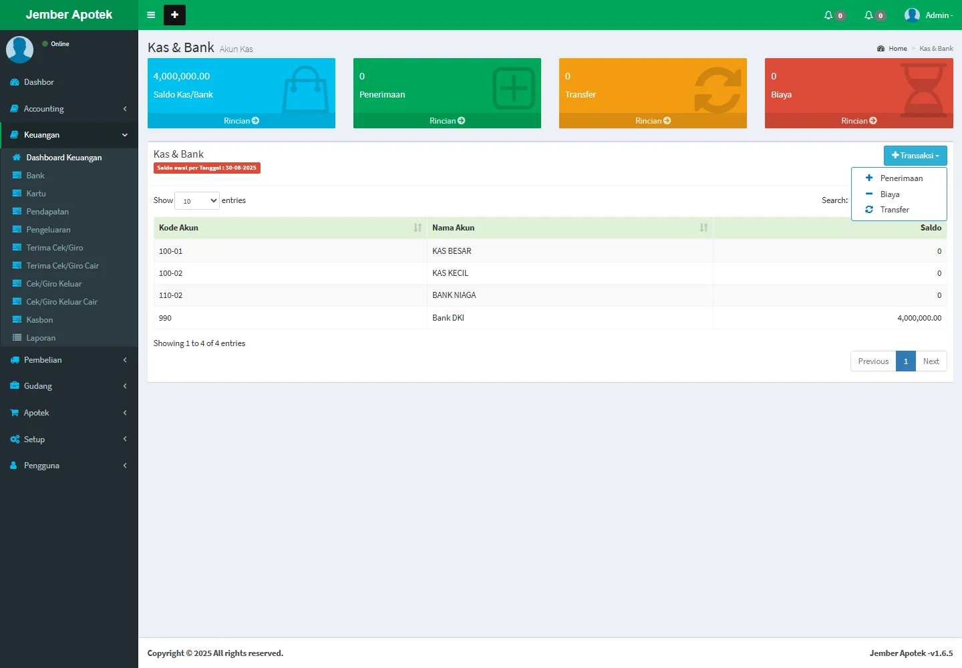
Task: Collapse the Transaksi dropdown button
Action: point(915,156)
